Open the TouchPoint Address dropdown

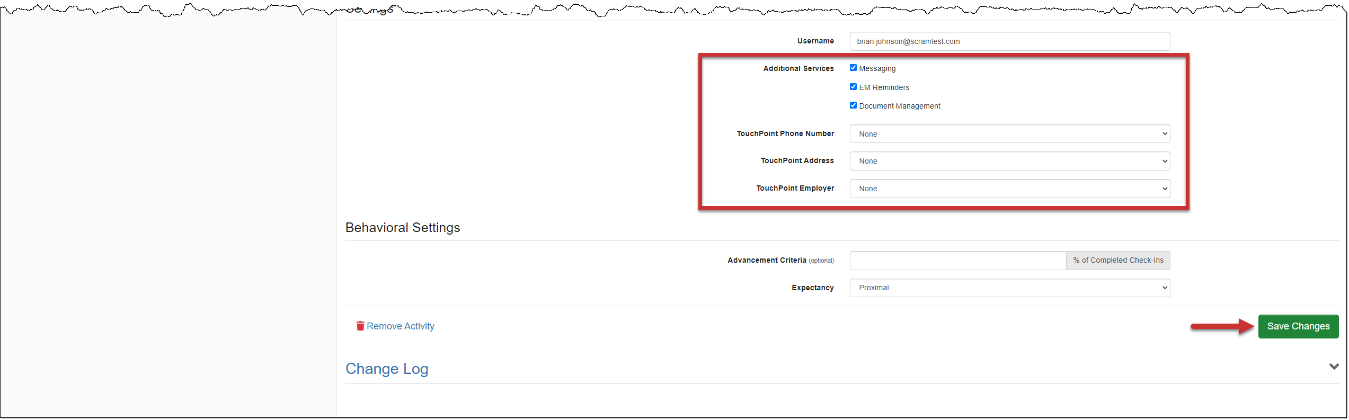[1009, 161]
